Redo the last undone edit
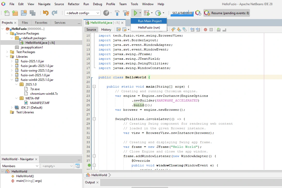Screen dimensions: 282x188 (55, 13)
